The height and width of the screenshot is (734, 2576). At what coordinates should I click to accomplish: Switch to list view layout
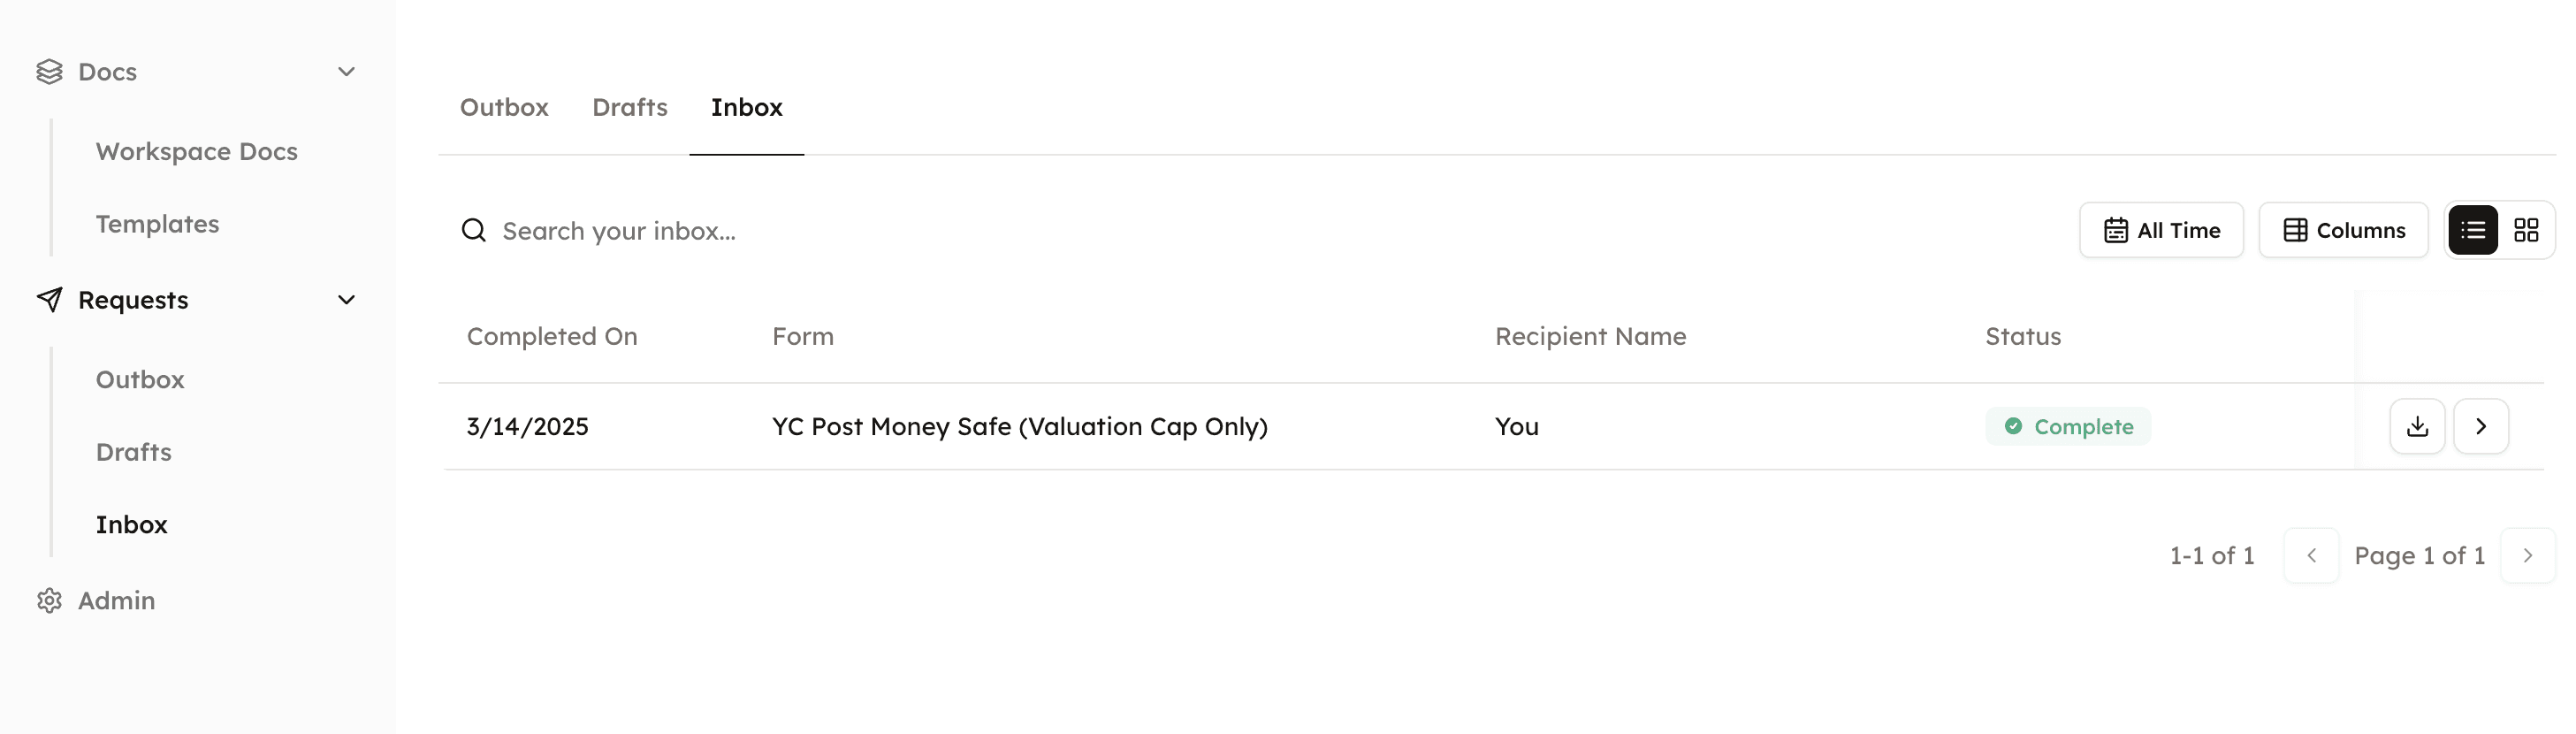pyautogui.click(x=2473, y=231)
